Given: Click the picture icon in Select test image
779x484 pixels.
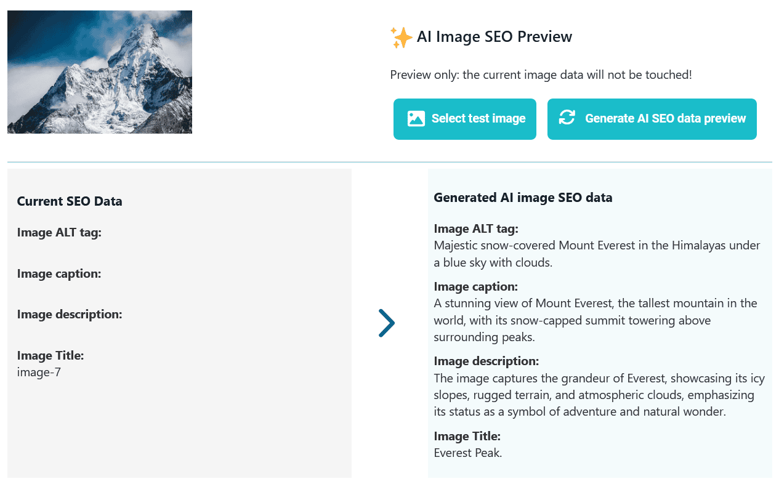Looking at the screenshot, I should coord(416,119).
